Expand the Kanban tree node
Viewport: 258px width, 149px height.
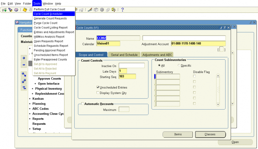click(30, 99)
